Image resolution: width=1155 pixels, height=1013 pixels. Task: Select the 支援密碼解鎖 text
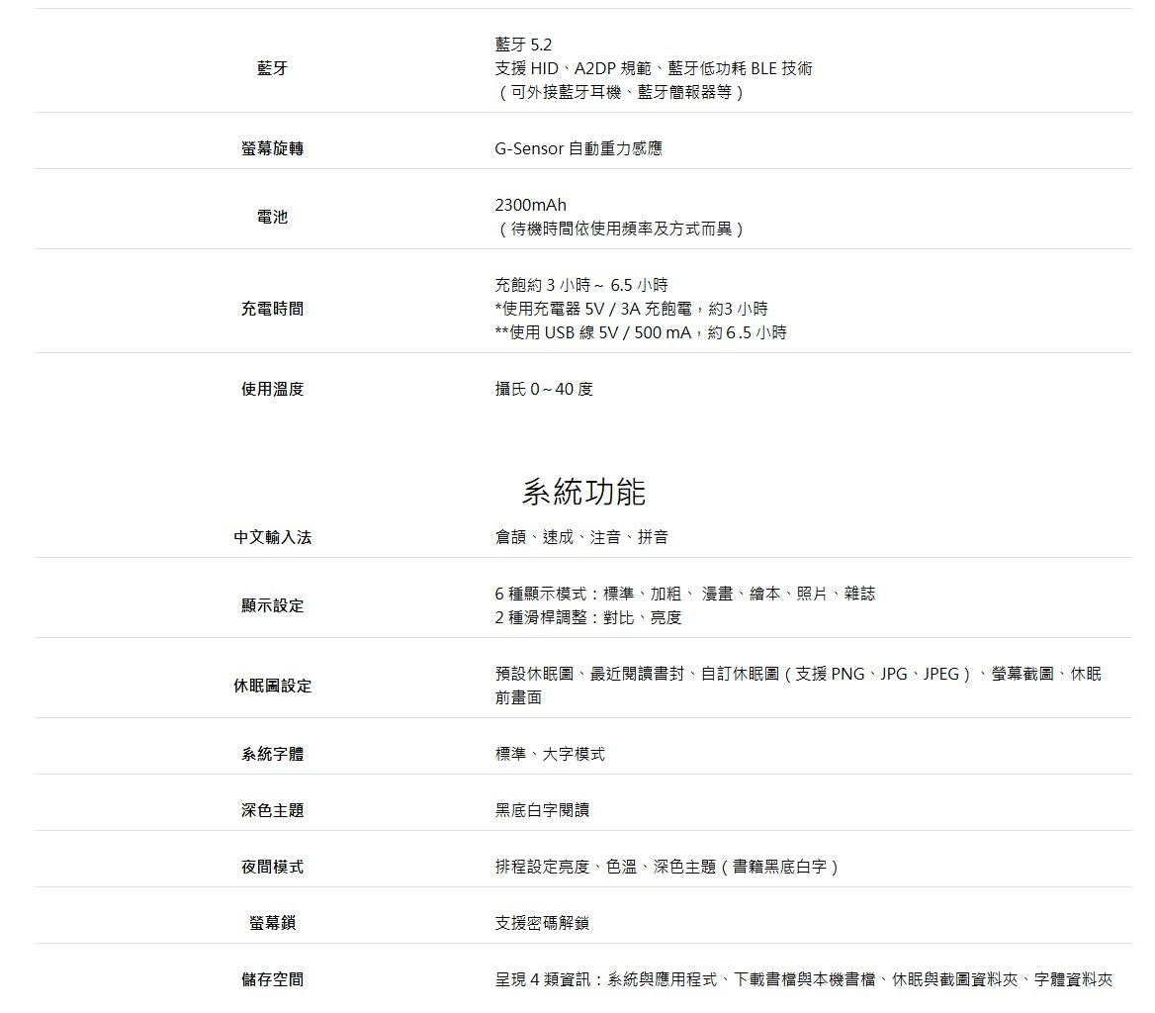click(x=542, y=923)
